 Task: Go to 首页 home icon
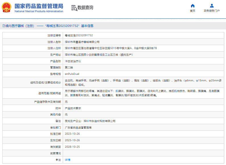[x=192, y=6]
